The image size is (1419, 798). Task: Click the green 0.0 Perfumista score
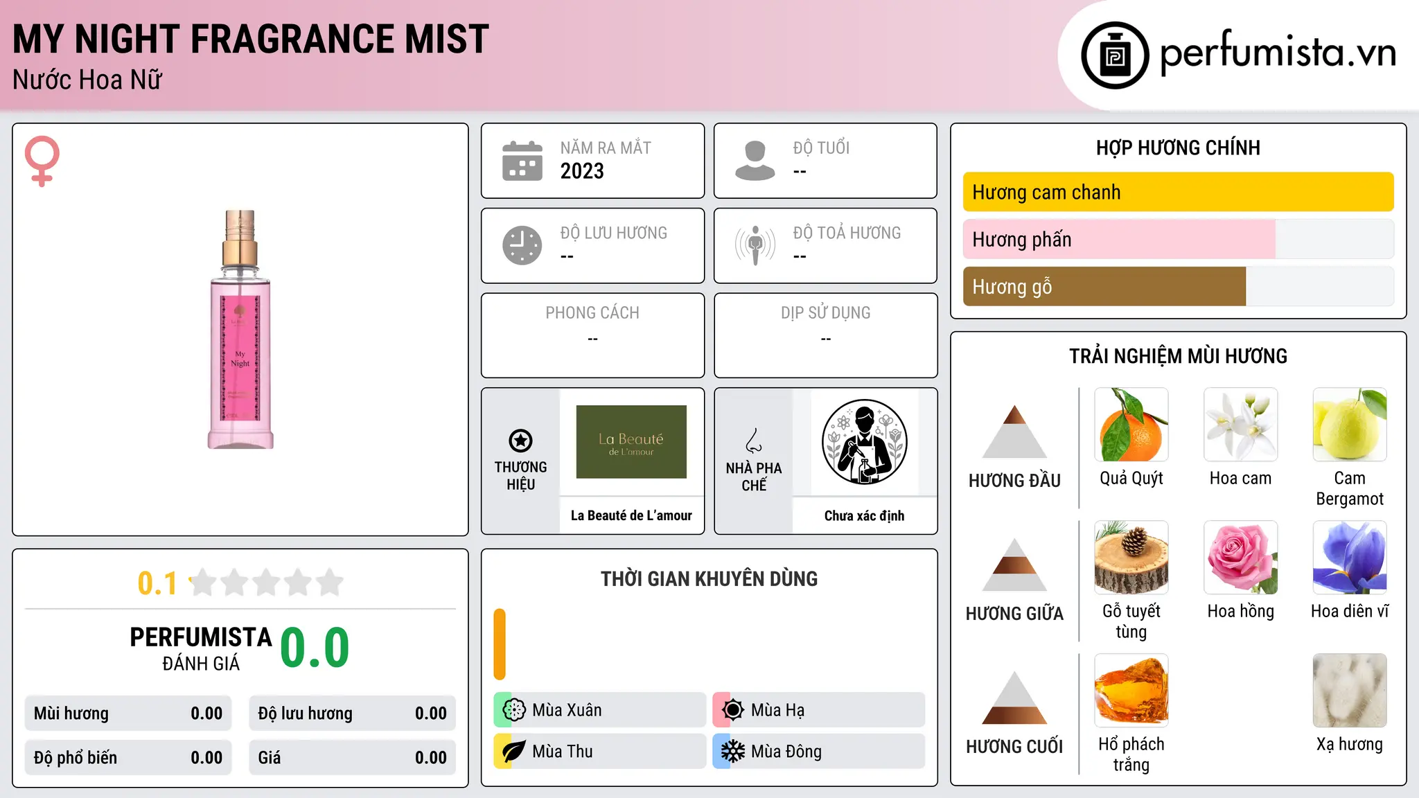coord(315,648)
